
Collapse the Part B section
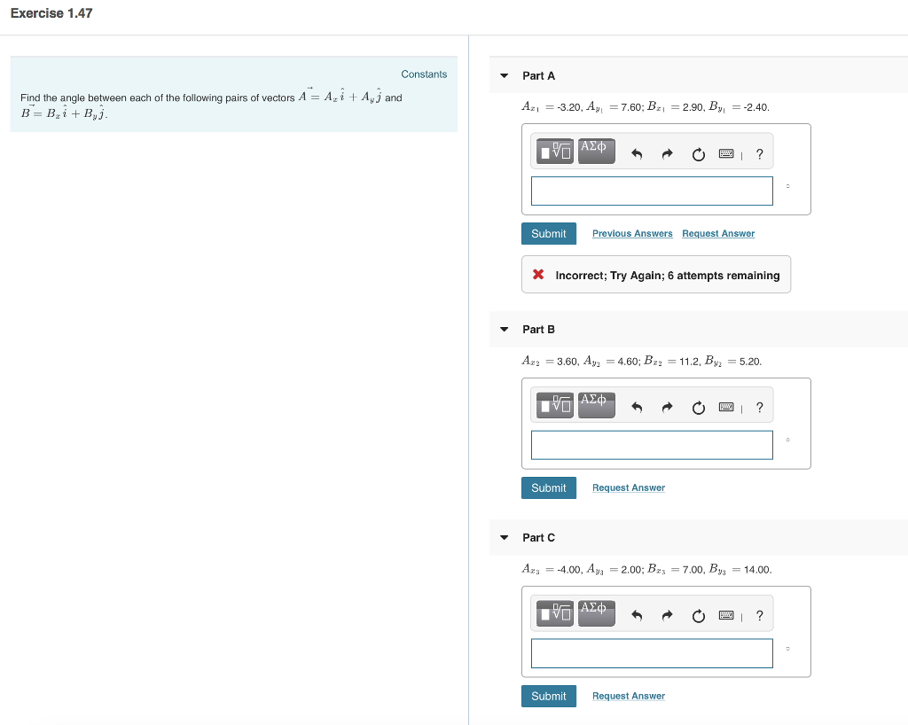504,329
